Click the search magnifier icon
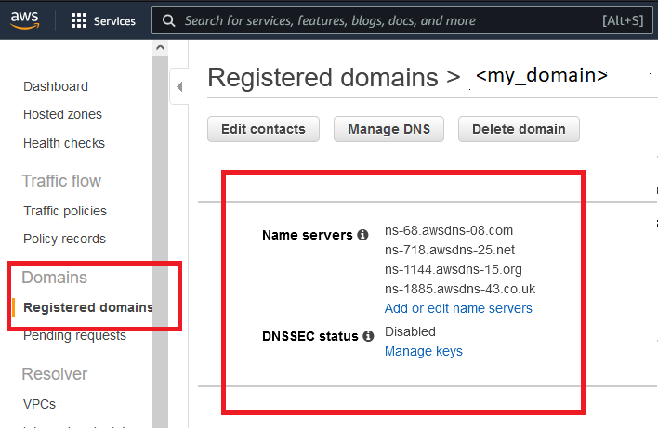Image resolution: width=658 pixels, height=428 pixels. coord(169,20)
